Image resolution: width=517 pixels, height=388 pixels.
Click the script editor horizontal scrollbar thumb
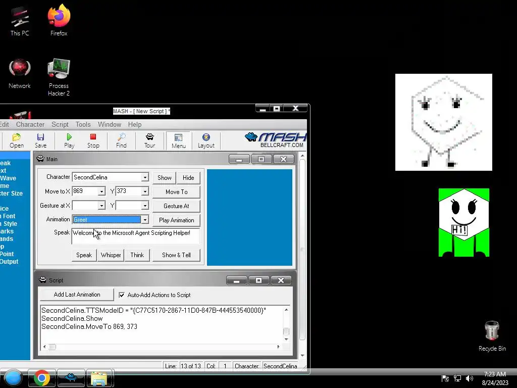pyautogui.click(x=53, y=347)
